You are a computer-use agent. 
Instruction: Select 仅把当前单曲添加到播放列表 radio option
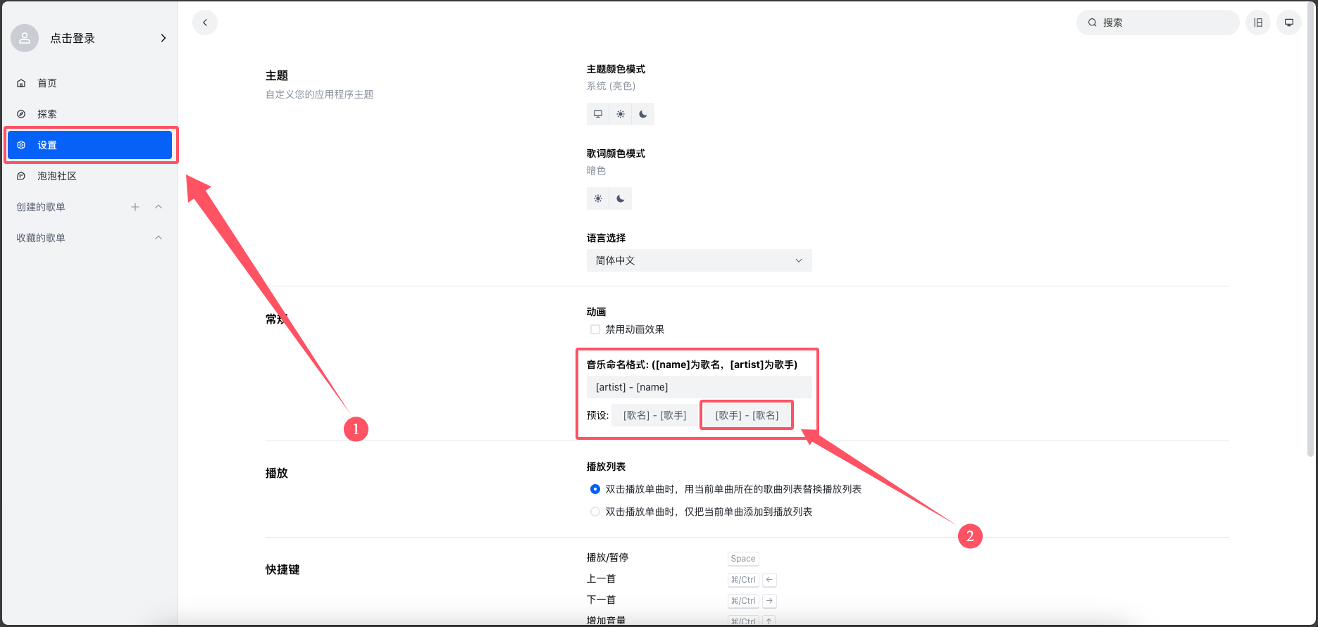tap(595, 512)
